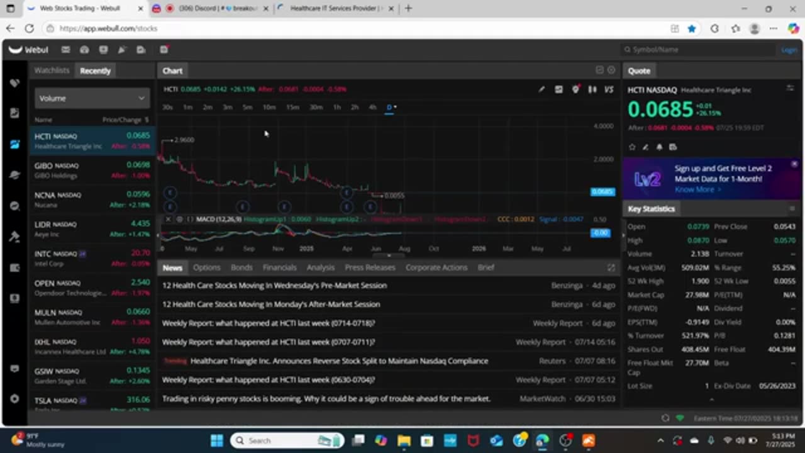Switch to the Watchlists tab
This screenshot has width=805, height=453.
(x=52, y=70)
